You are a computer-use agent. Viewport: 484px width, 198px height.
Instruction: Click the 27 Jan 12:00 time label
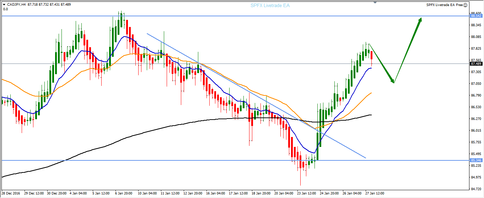tap(375, 193)
